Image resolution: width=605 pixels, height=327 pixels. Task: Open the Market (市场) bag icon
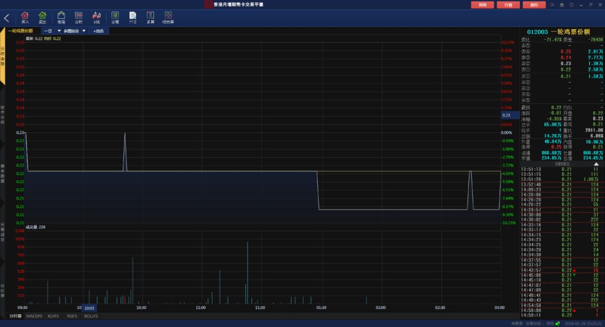(x=61, y=18)
